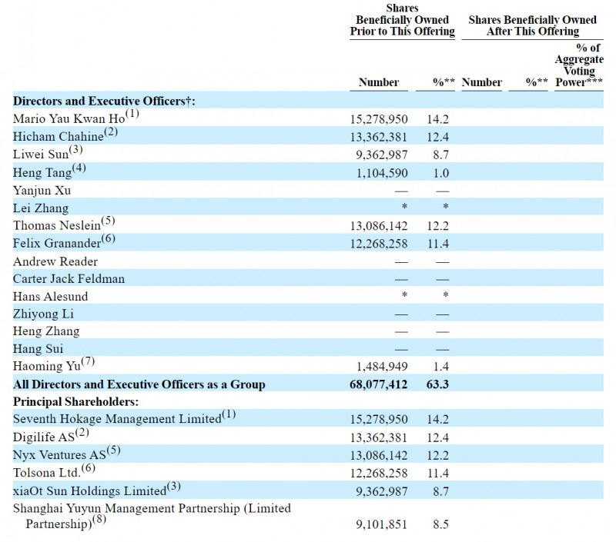Select the asterisk in Hans Alesund's percentage column
Image resolution: width=616 pixels, height=542 pixels.
coord(446,295)
